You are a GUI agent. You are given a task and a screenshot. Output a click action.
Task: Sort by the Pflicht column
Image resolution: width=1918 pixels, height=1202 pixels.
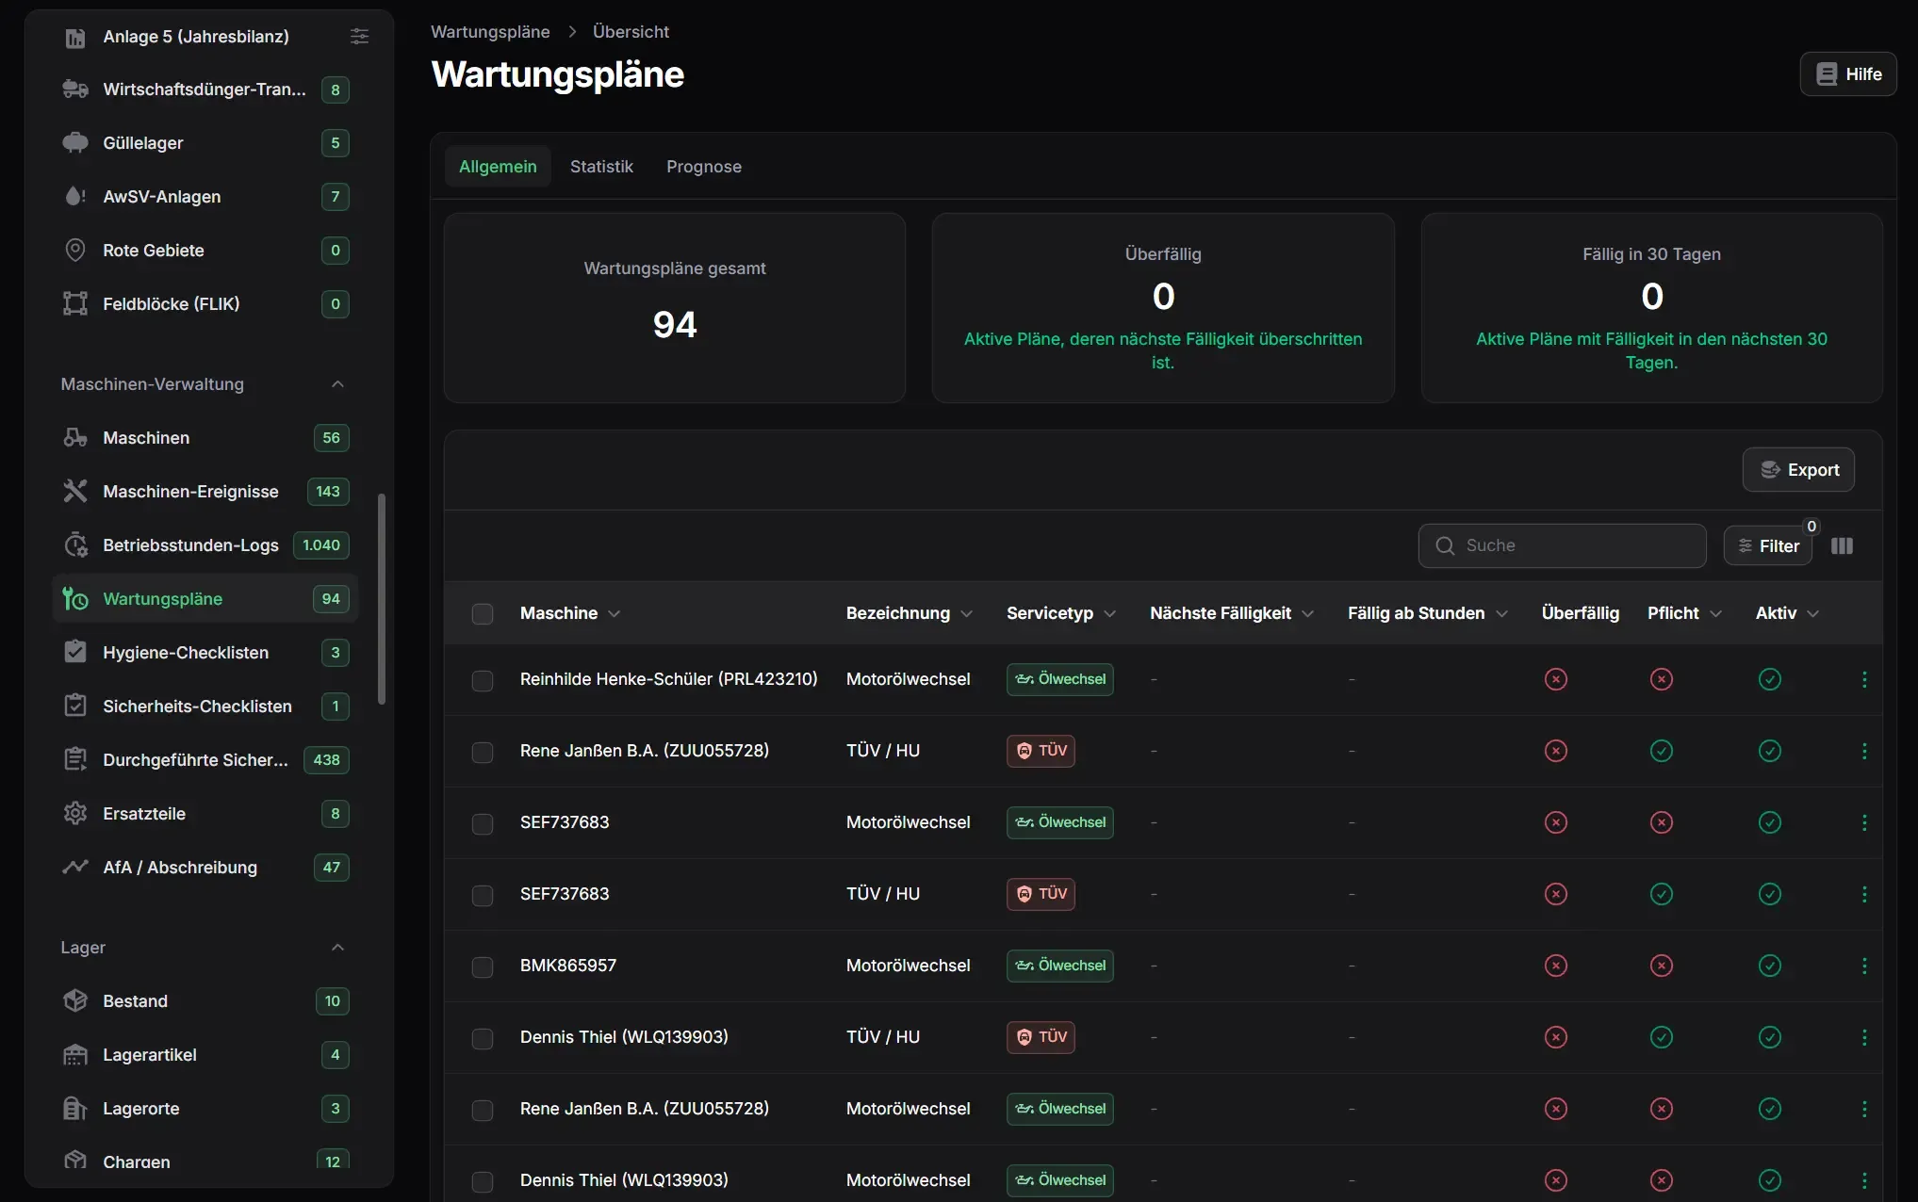click(1684, 613)
